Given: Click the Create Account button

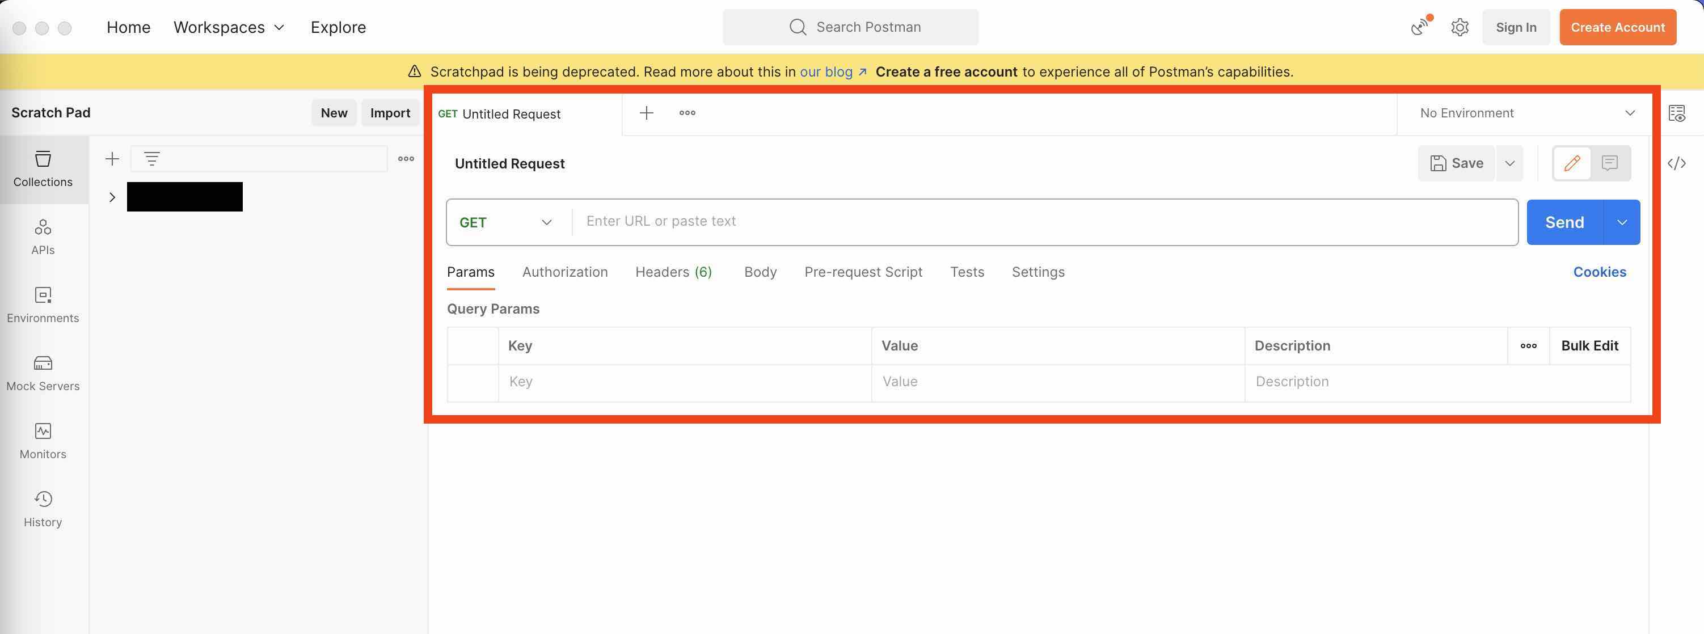Looking at the screenshot, I should 1617,27.
